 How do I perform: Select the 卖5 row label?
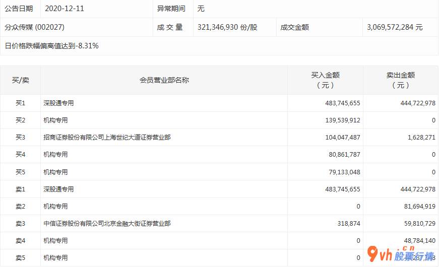(x=21, y=258)
